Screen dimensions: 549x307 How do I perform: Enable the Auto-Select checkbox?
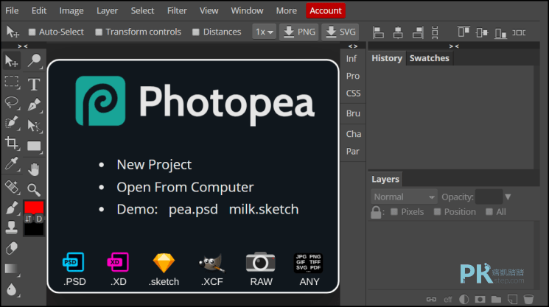click(32, 32)
